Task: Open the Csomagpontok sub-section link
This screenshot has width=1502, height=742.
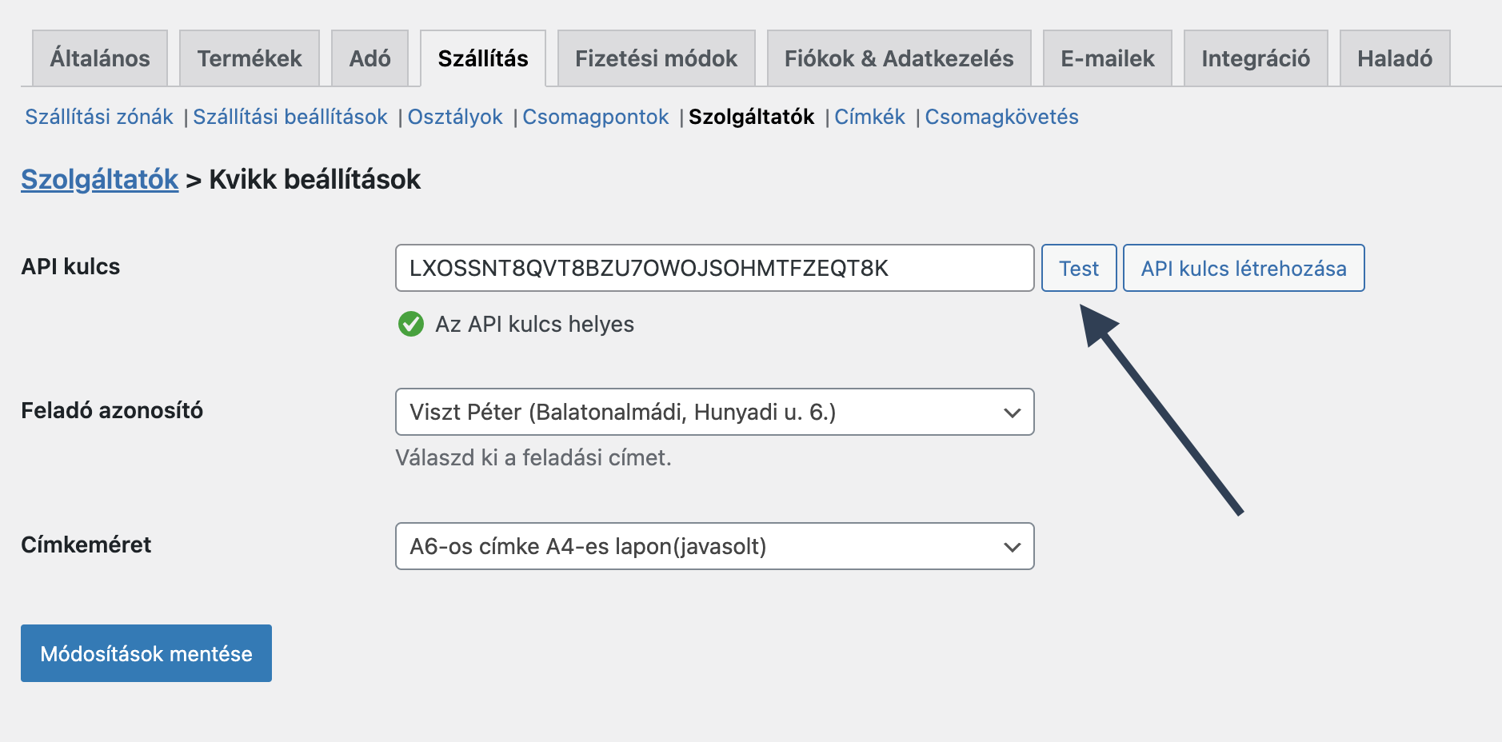Action: point(595,117)
